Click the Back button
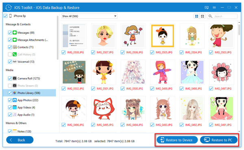The height and width of the screenshot is (150, 244). [x=20, y=140]
